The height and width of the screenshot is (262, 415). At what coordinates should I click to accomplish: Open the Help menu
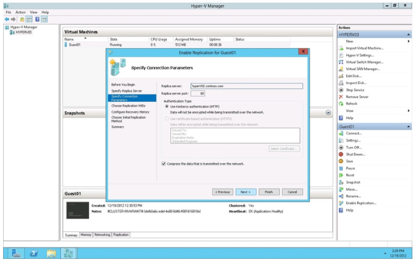pyautogui.click(x=45, y=12)
